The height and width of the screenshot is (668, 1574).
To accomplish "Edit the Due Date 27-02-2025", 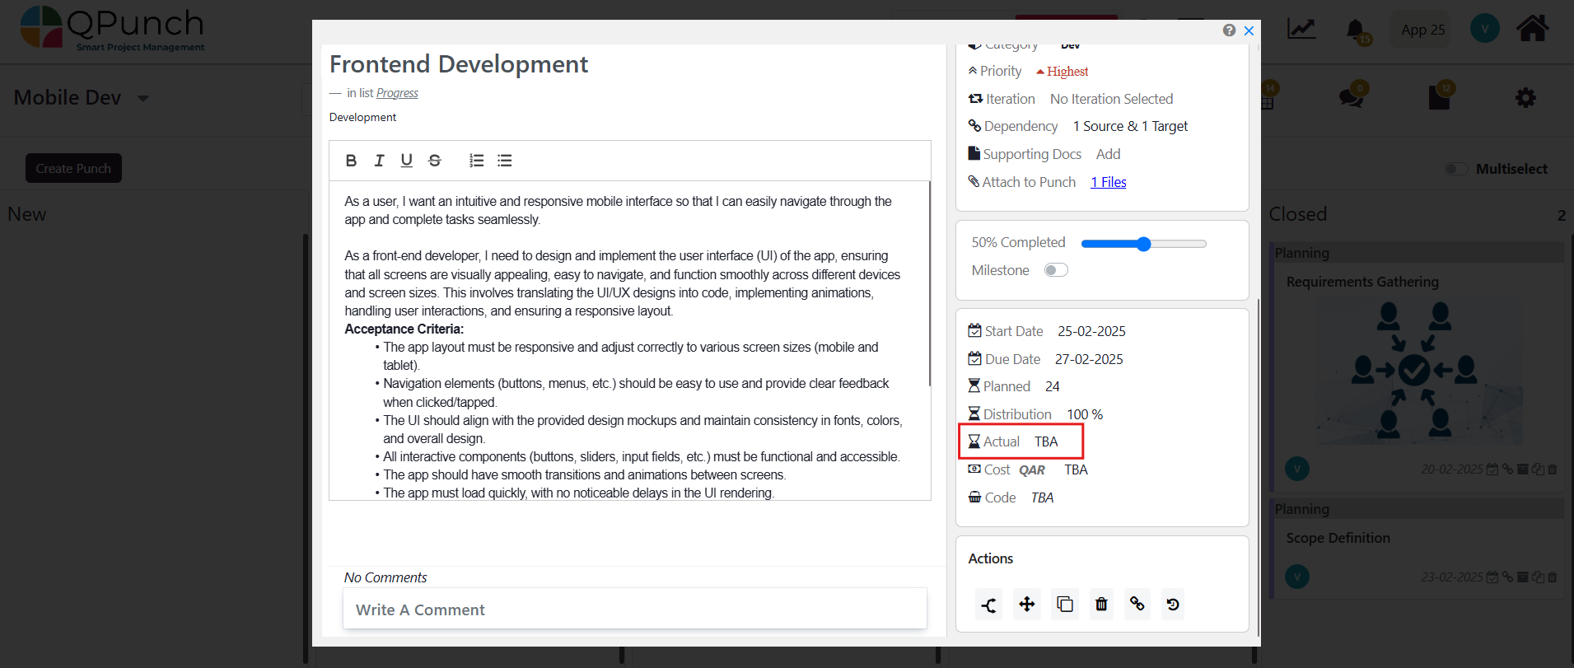I will point(1089,359).
